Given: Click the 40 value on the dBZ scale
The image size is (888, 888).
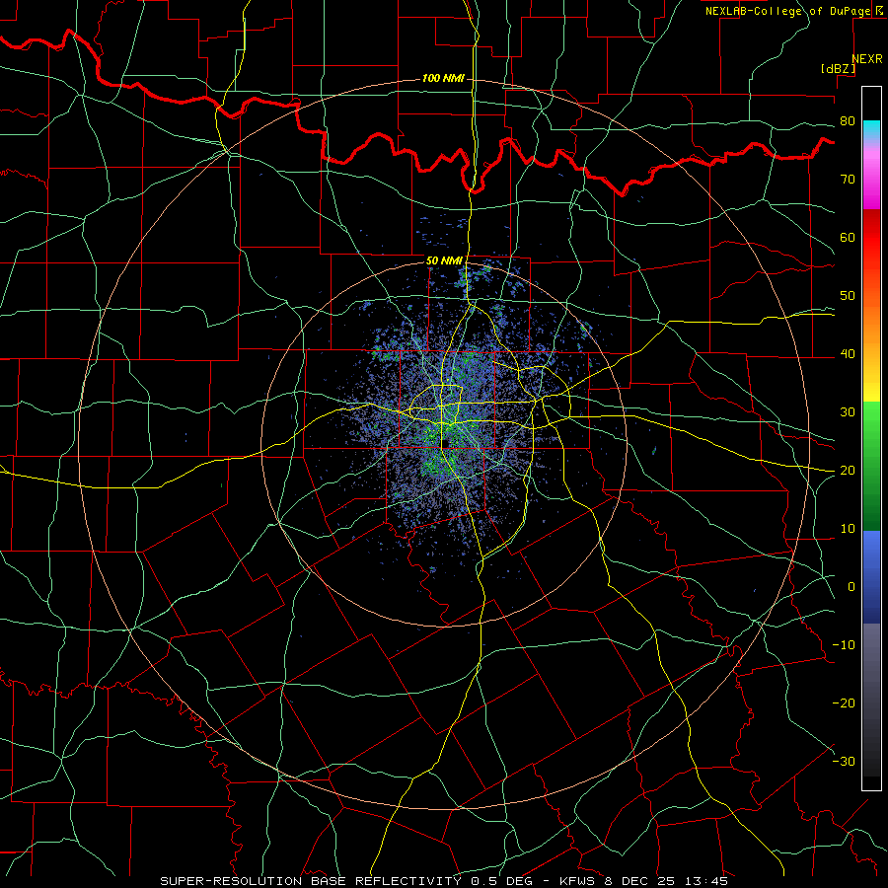Looking at the screenshot, I should click(848, 354).
